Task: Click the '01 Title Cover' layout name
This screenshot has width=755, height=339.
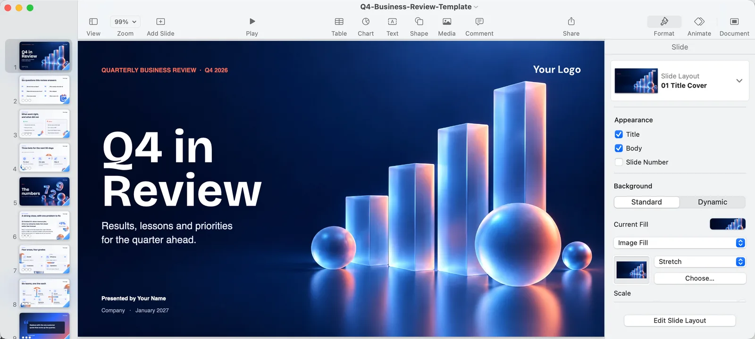Action: (684, 86)
